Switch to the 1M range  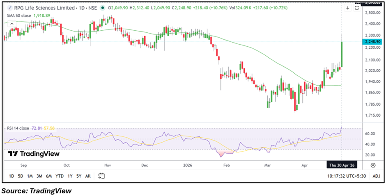point(30,176)
